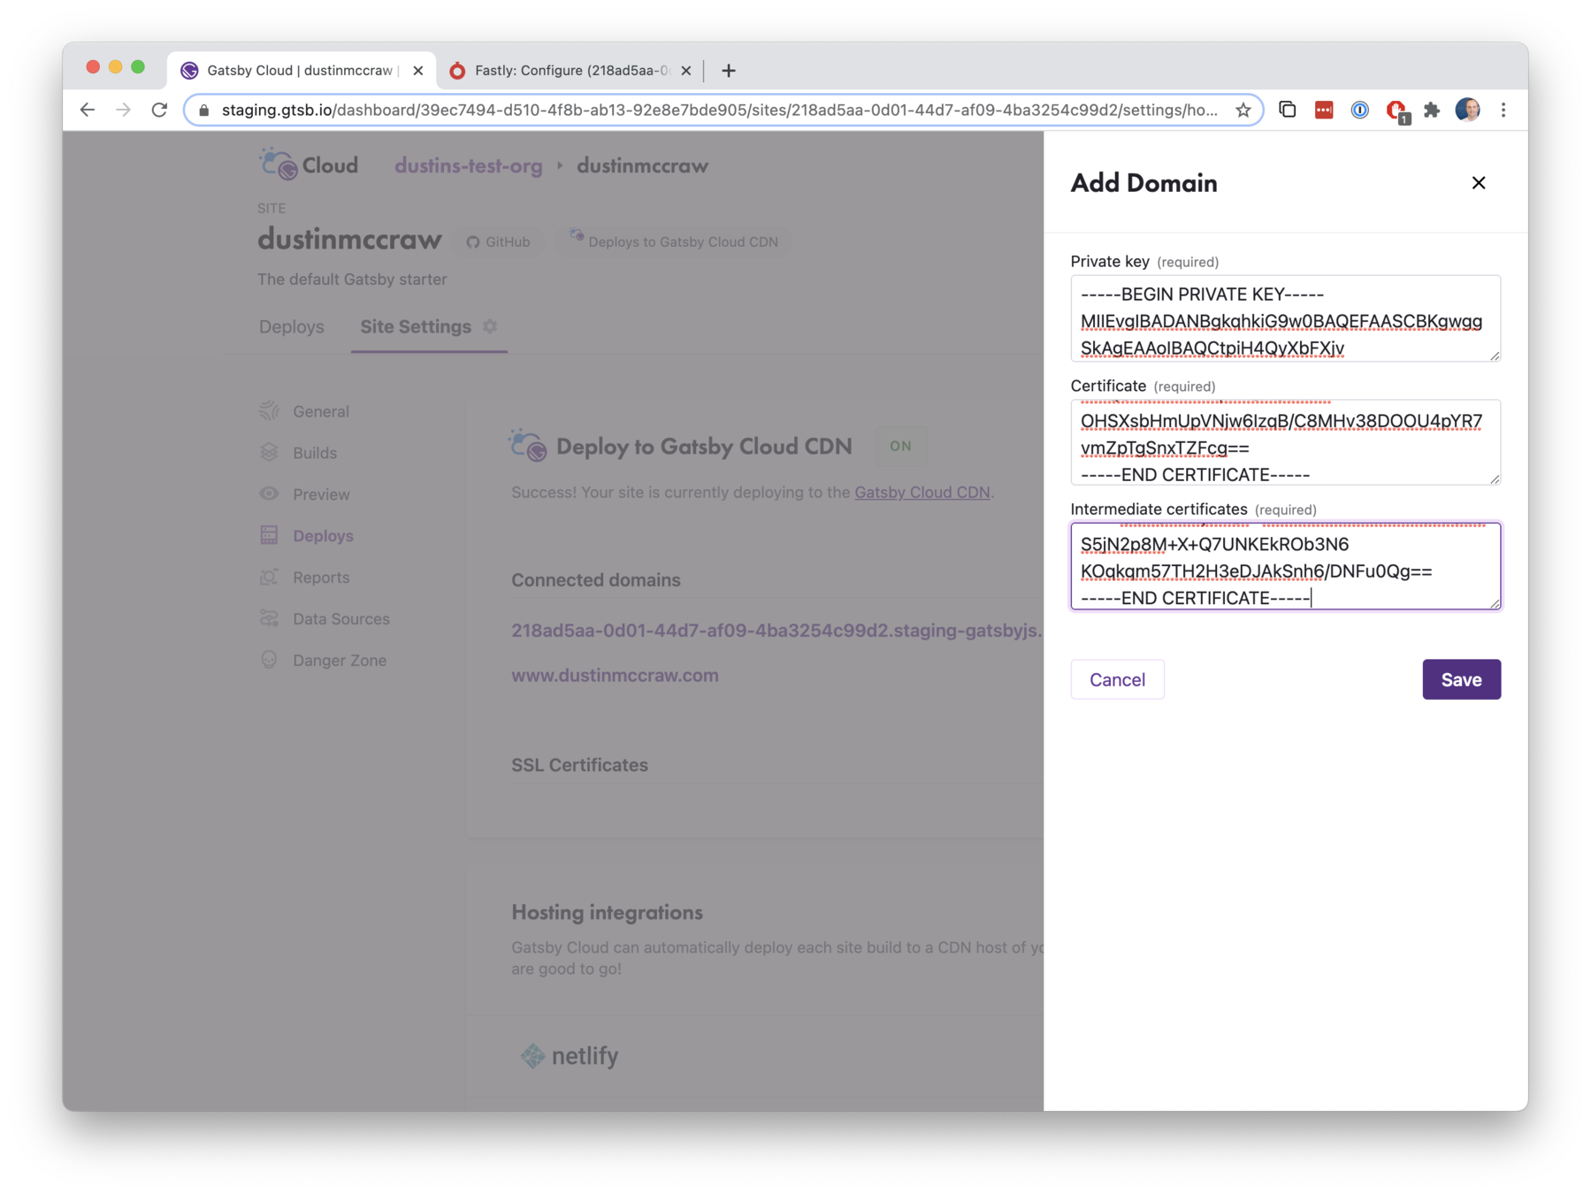Click the GitHub badge

[x=499, y=241]
